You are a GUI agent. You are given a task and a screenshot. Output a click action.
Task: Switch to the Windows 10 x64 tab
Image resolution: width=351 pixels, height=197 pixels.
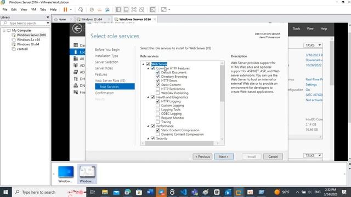pyautogui.click(x=92, y=20)
